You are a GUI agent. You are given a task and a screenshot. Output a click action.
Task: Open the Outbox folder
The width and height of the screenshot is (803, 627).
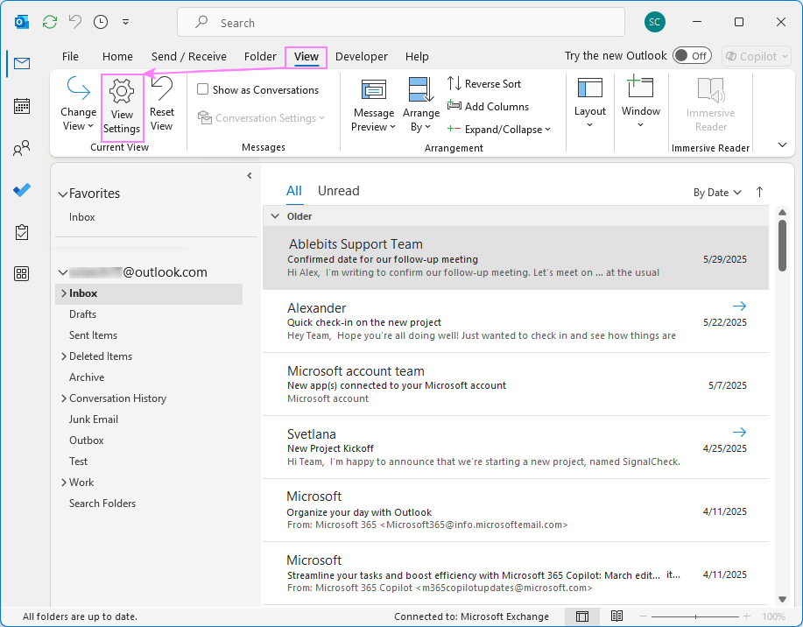87,440
